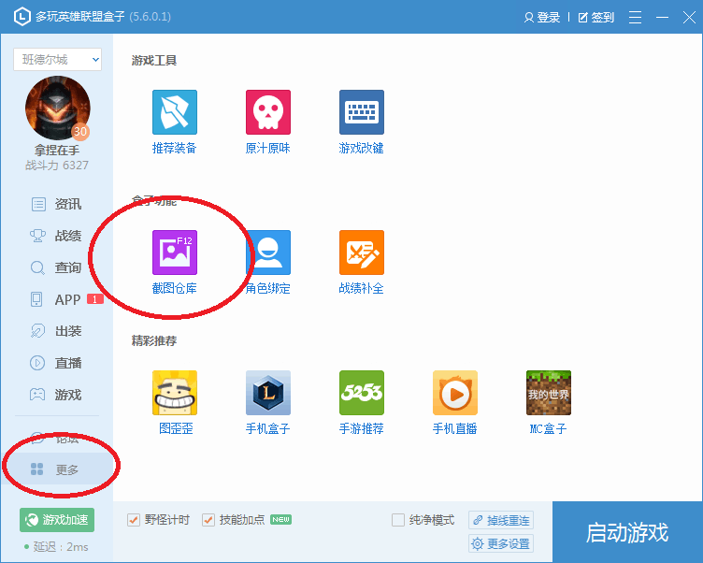703x563 pixels.
Task: Click the 延迟：2ms latency status
Action: click(56, 546)
